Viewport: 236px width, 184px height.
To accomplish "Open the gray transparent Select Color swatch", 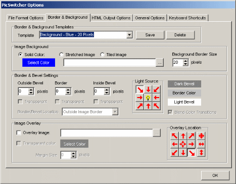I will pos(74,144).
